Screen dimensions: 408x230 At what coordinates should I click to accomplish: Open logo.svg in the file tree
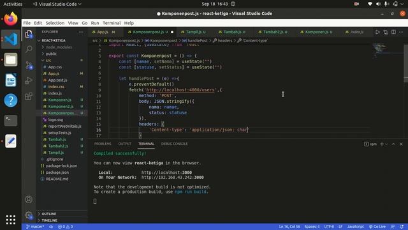tap(55, 119)
